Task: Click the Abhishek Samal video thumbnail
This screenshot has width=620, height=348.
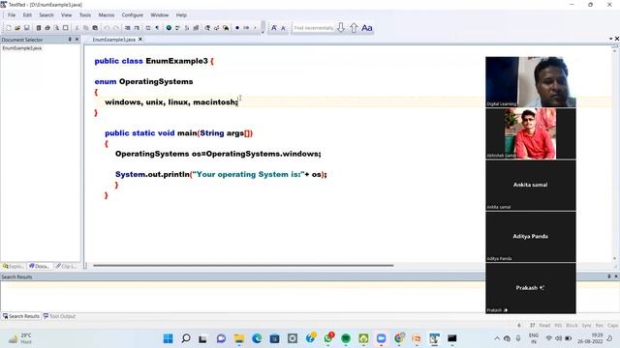Action: (531, 133)
